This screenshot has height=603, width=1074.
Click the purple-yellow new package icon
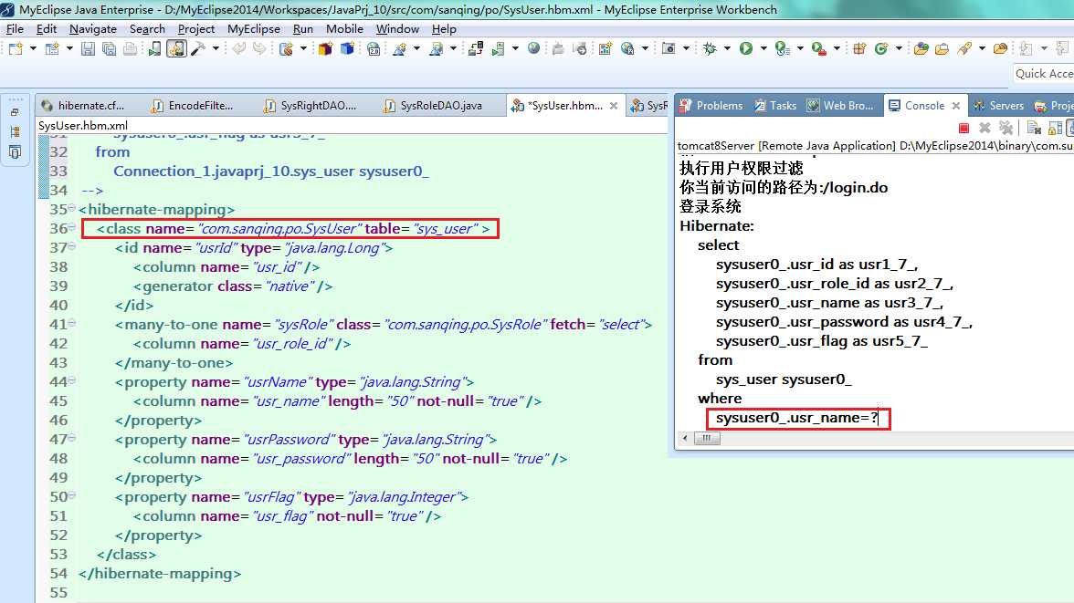pos(325,48)
